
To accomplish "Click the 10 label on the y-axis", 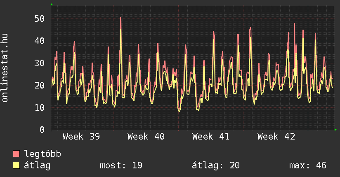I will [39, 107].
